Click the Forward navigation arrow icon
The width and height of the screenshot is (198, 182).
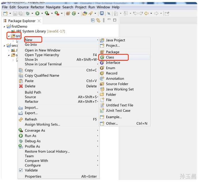tap(156, 13)
